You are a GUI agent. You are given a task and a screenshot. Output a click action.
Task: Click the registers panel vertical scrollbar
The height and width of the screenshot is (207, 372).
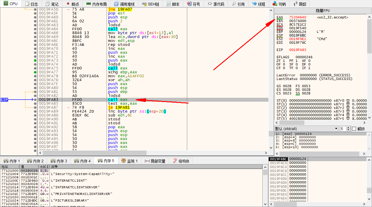369,67
